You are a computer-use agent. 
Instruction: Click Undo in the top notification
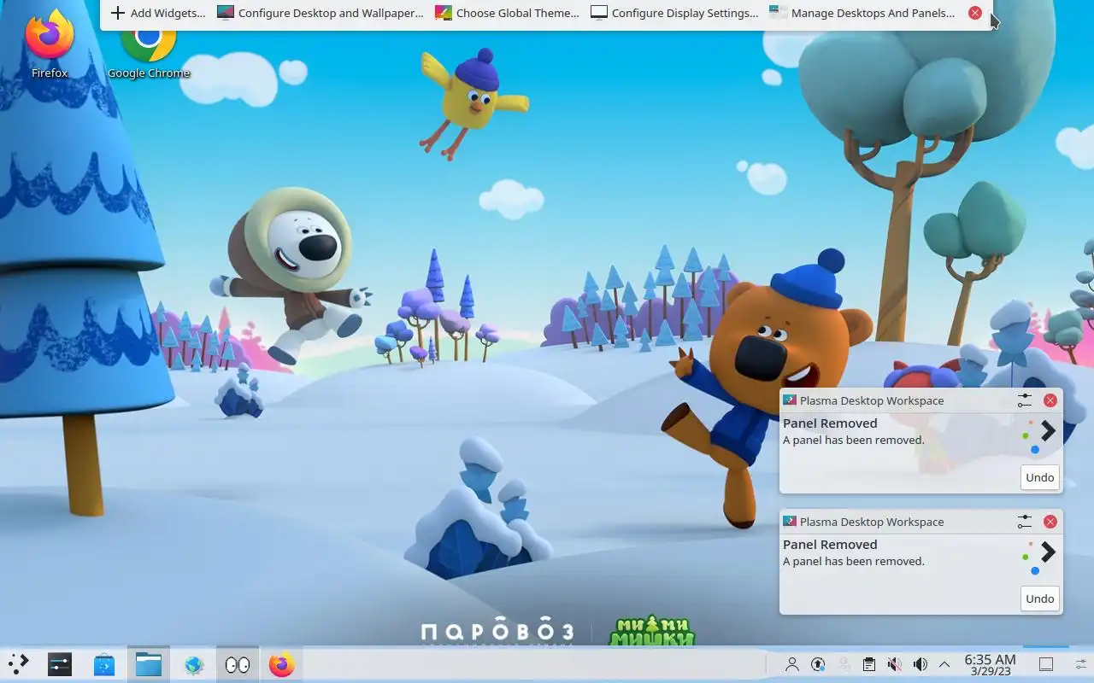(1039, 477)
